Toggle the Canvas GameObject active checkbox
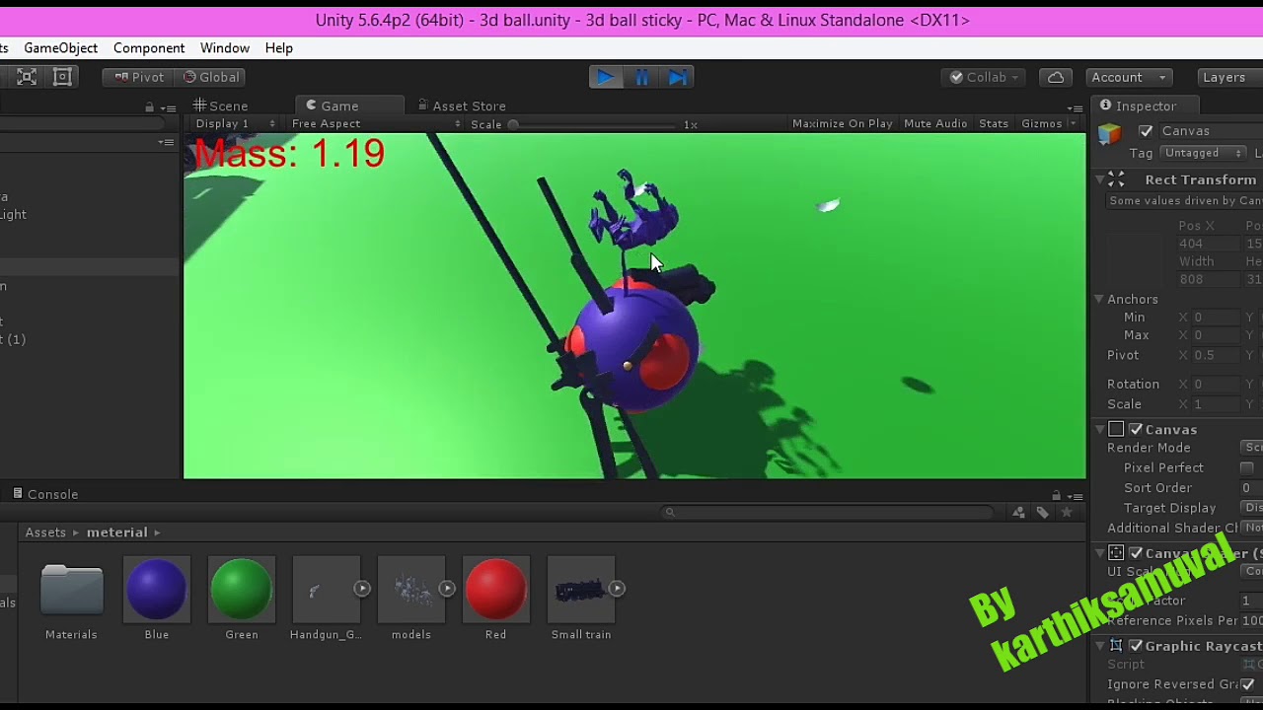 [x=1146, y=131]
